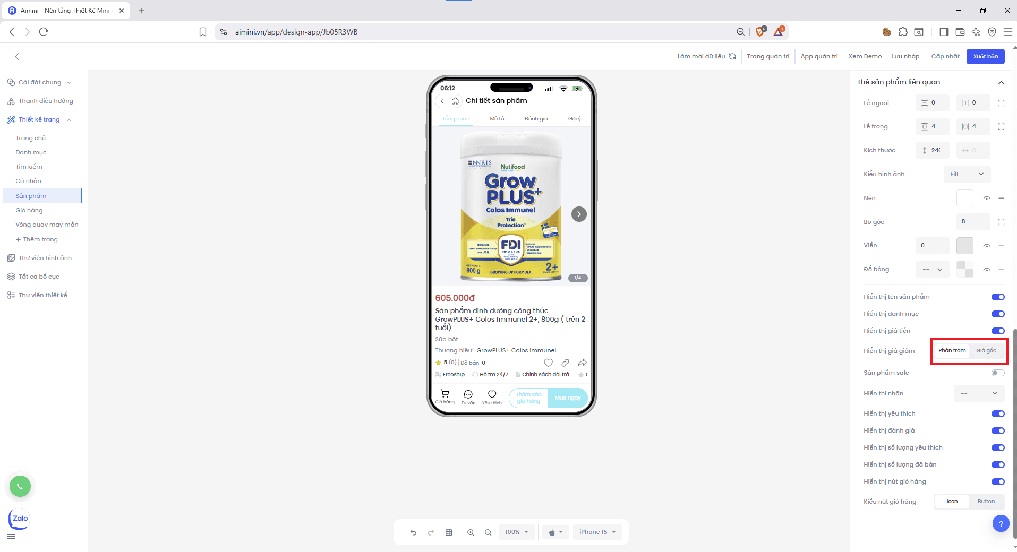
Task: Click the grid view icon in bottom toolbar
Action: (x=449, y=532)
